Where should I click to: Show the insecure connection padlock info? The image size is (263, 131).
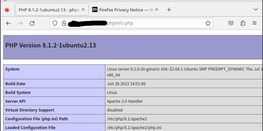pyautogui.click(x=64, y=23)
